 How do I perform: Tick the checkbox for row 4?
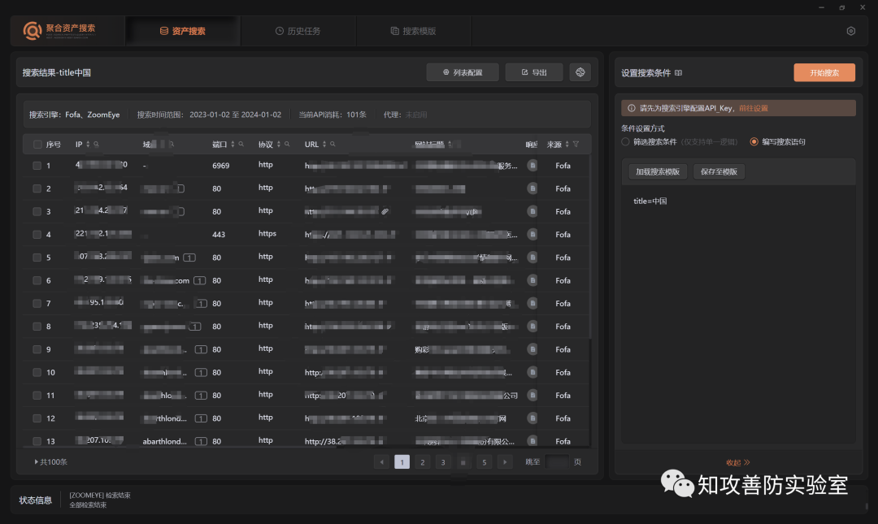[x=37, y=235]
